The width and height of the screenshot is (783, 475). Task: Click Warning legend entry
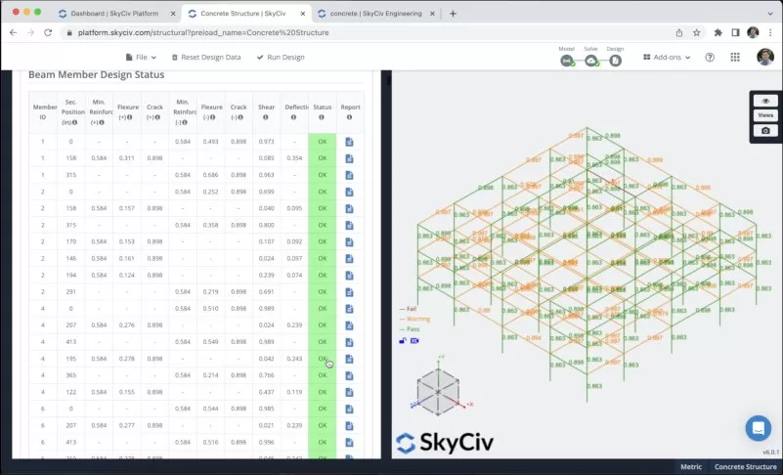tap(414, 319)
